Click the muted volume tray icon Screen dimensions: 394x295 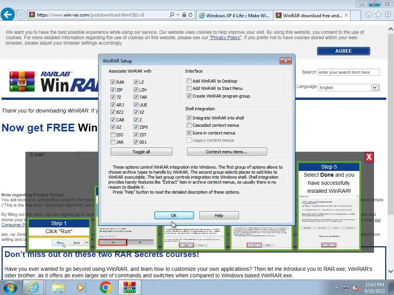pos(355,288)
